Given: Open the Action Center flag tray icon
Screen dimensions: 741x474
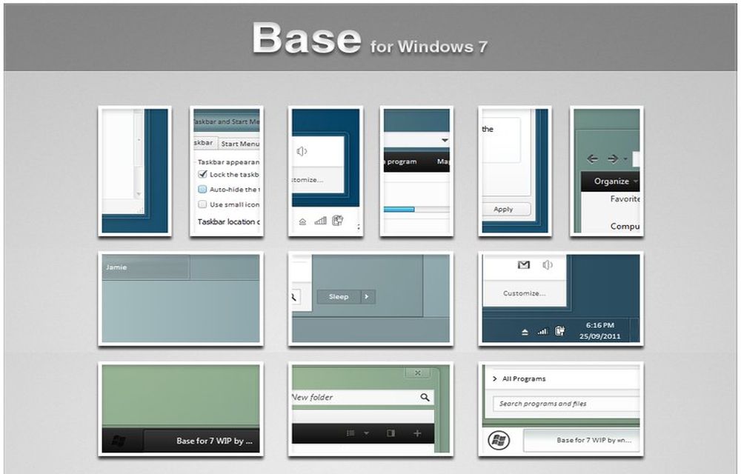Looking at the screenshot, I should [561, 330].
